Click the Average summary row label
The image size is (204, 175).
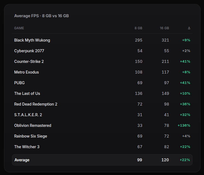click(x=22, y=160)
